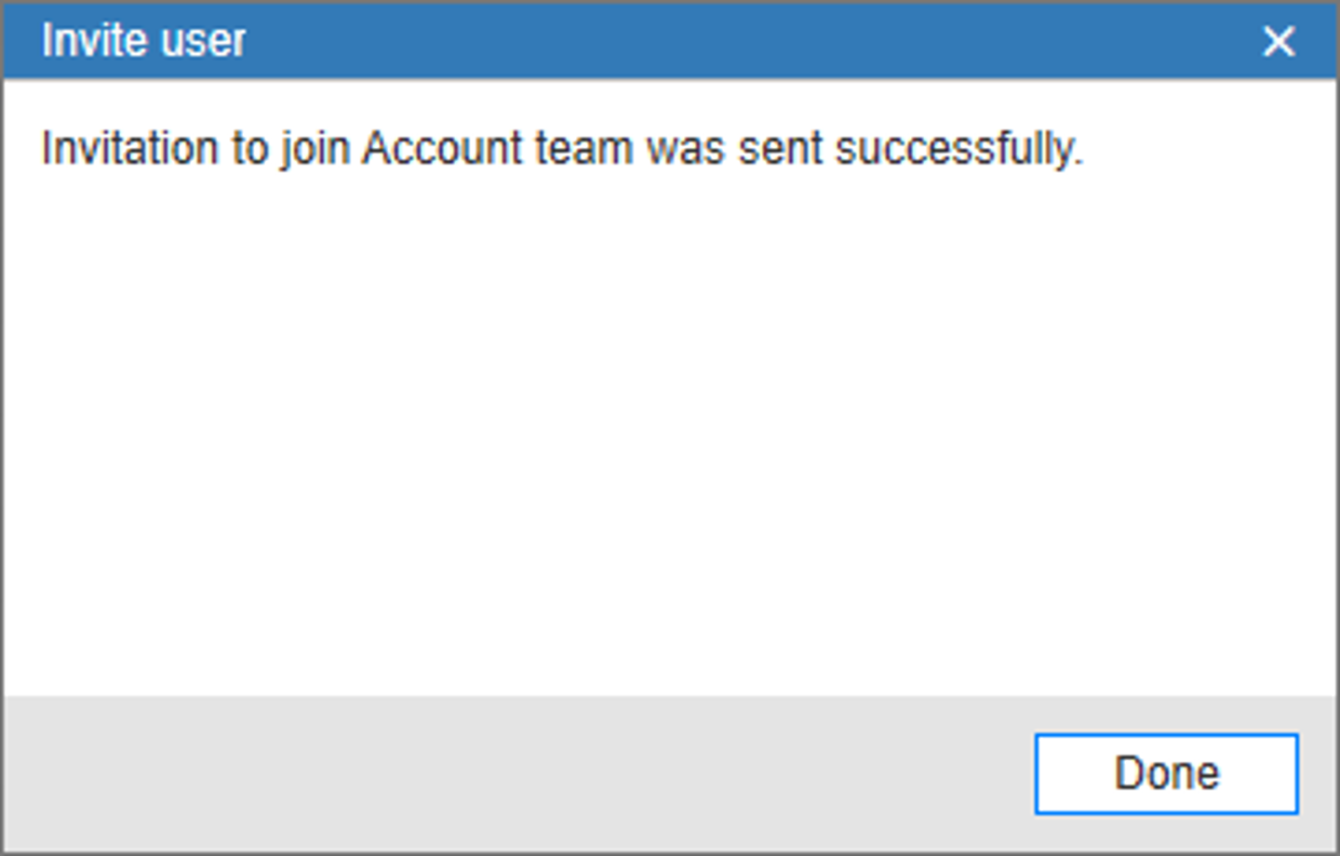The image size is (1340, 856).
Task: Click the word team in the message
Action: tap(583, 149)
